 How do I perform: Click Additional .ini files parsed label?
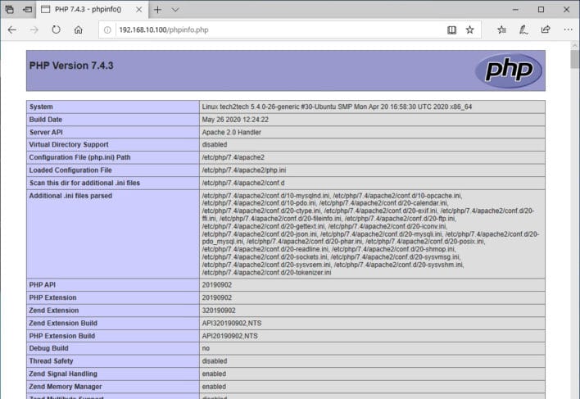click(70, 196)
